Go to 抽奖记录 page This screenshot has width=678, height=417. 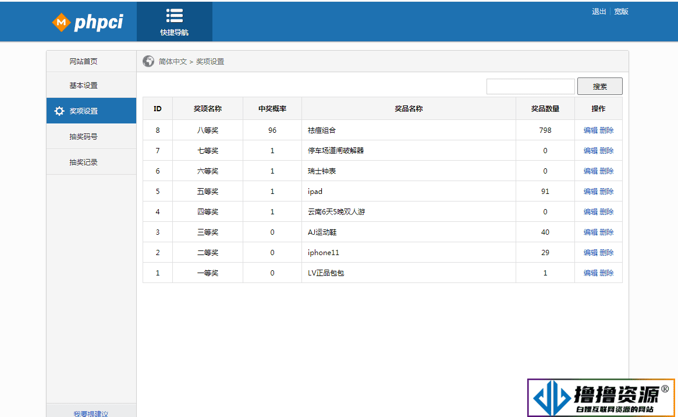(91, 162)
